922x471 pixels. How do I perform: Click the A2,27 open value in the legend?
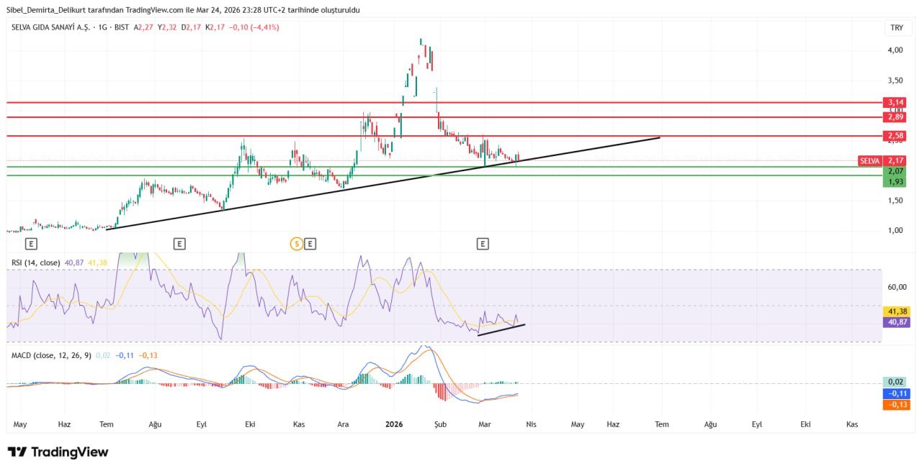143,27
